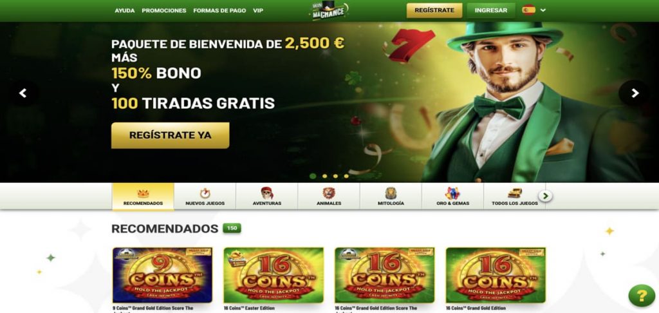Open the 9 Coins game thumbnail
659x313 pixels.
(x=162, y=275)
